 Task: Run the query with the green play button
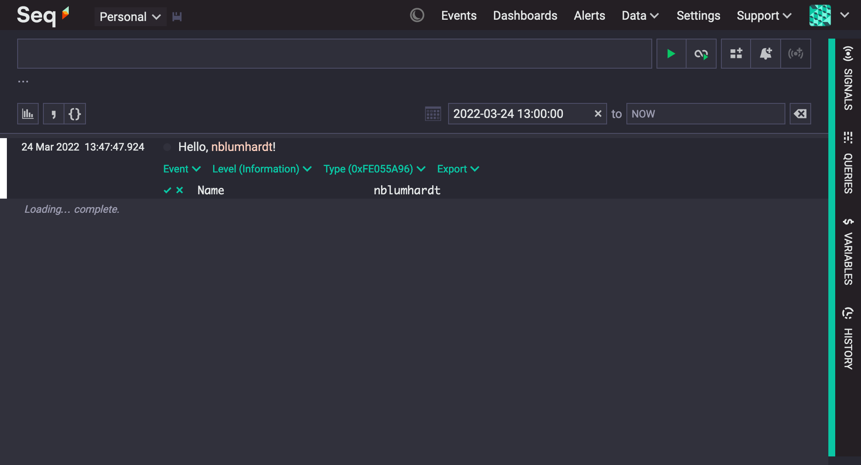(671, 54)
